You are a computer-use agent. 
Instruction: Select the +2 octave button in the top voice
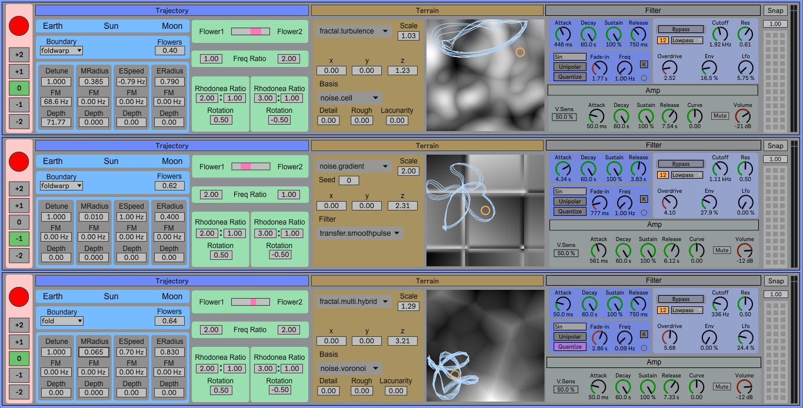[19, 55]
